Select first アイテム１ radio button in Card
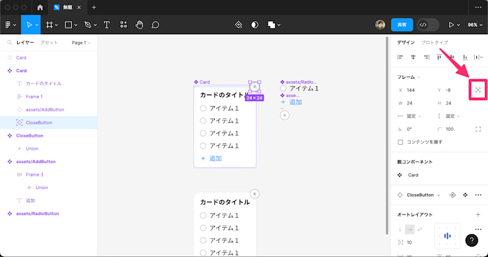The width and height of the screenshot is (488, 257). [x=203, y=109]
